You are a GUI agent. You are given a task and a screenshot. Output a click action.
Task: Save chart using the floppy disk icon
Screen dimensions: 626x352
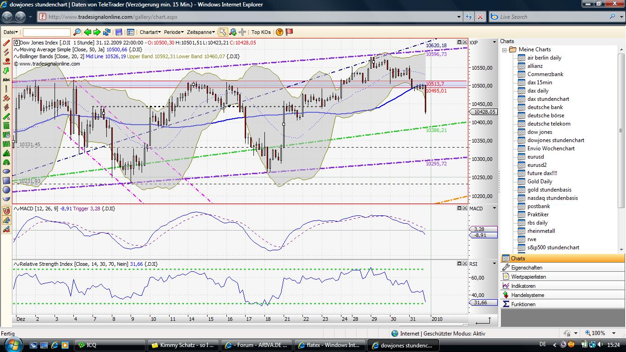click(119, 32)
